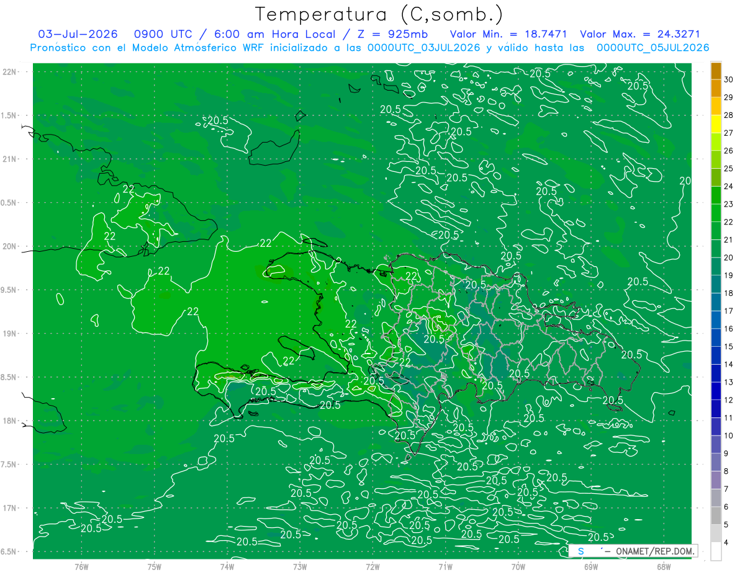Click the dark orange swatch above 30

point(716,71)
